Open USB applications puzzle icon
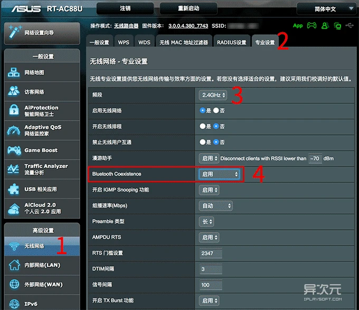The image size is (359, 310). pos(14,189)
